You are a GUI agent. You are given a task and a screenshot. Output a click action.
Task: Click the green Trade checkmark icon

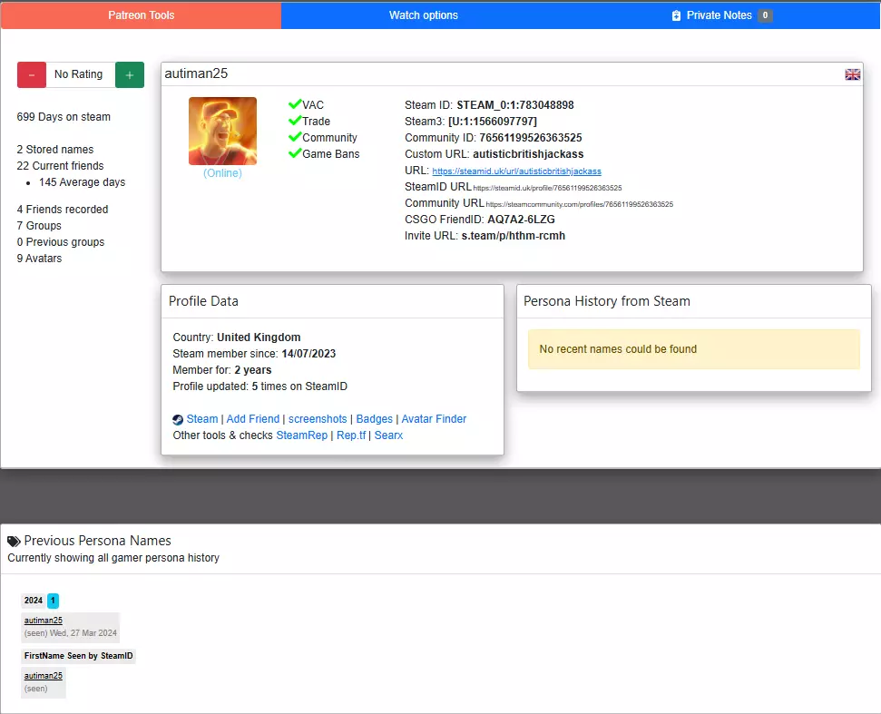(x=295, y=121)
